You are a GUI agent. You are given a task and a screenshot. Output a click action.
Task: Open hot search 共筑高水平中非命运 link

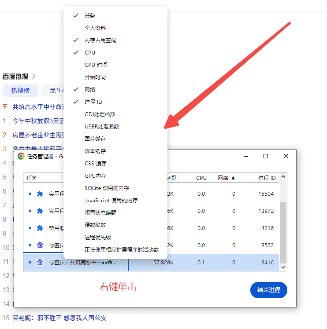click(38, 107)
